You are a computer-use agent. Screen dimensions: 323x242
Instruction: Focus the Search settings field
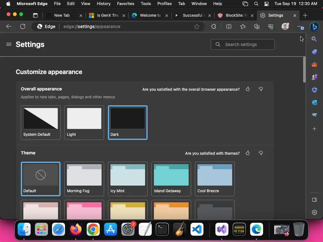243,44
